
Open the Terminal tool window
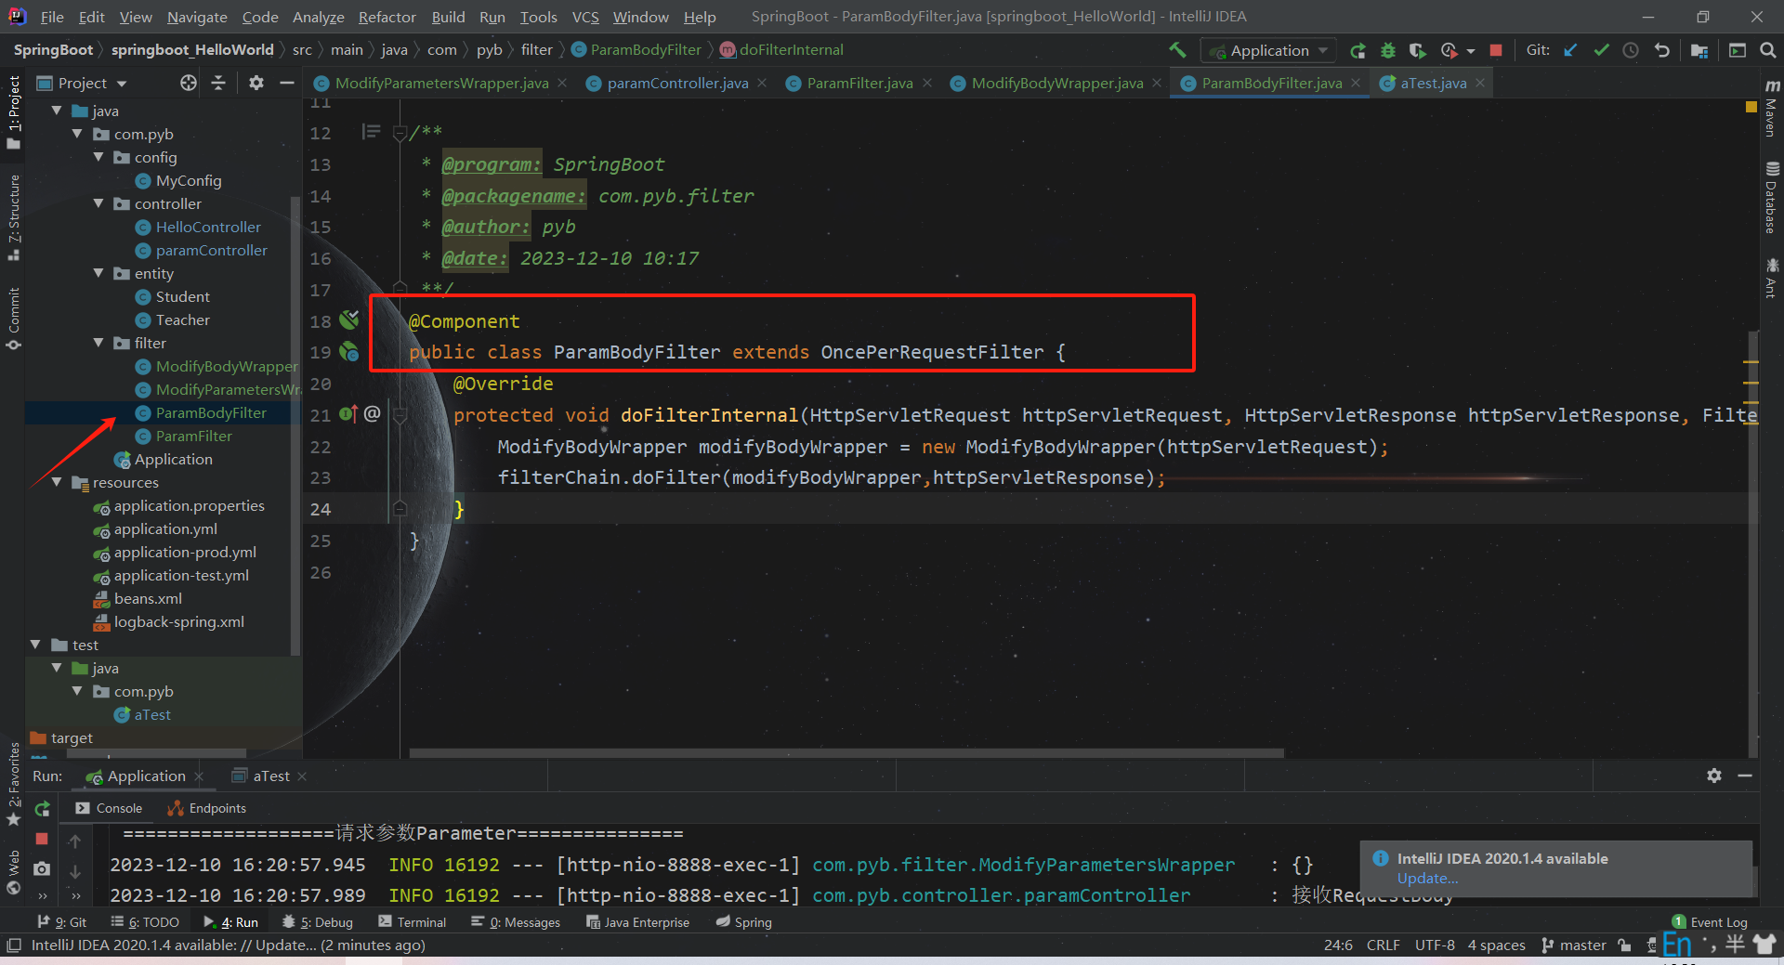point(412,922)
